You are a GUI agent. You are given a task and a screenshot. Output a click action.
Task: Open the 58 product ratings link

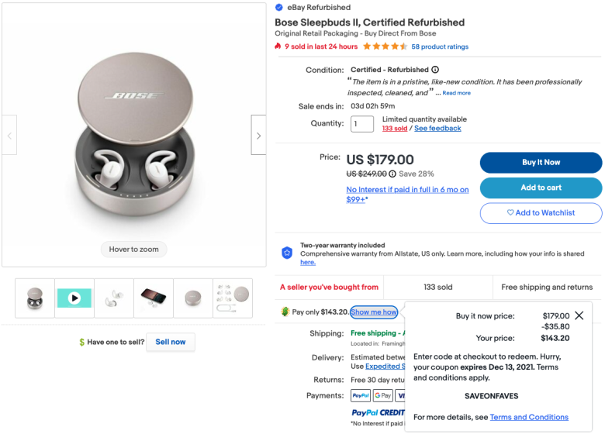[440, 46]
